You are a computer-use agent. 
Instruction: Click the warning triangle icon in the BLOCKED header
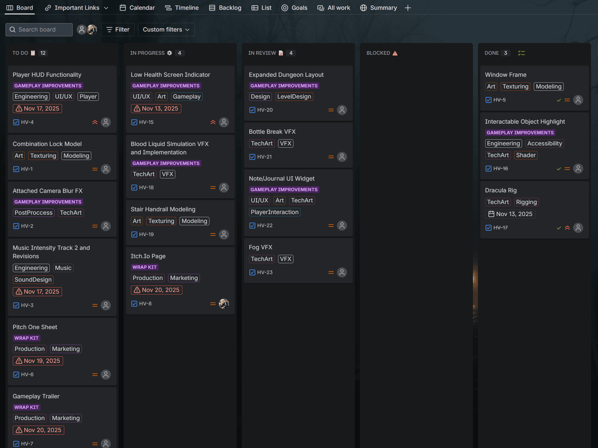pyautogui.click(x=395, y=53)
